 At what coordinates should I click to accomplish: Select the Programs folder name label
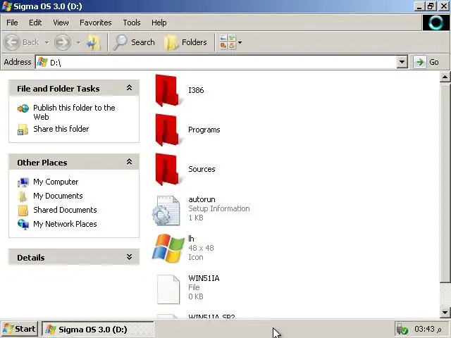click(204, 130)
